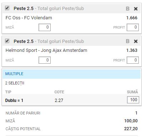The image size is (142, 137).
Task: Remove the Helmond Sport - Jong Ajax bet
Action: pos(136,41)
